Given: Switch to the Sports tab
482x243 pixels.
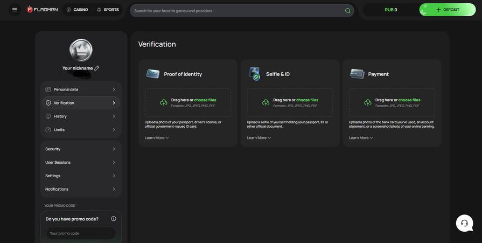Looking at the screenshot, I should tap(108, 10).
